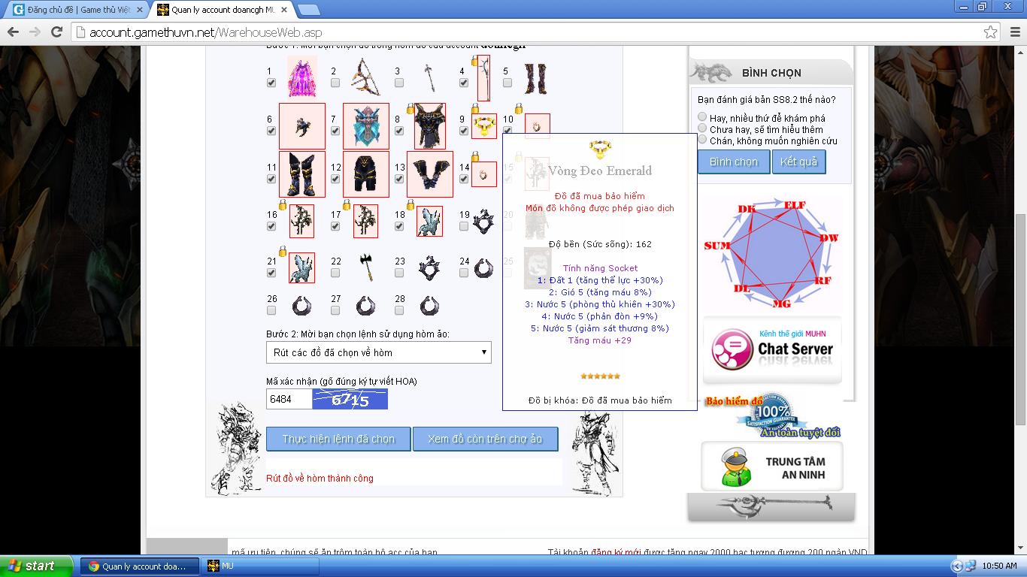
Task: Select radio 'Chưa hay, sẽ tìm hiểu thêm'
Action: [x=702, y=128]
